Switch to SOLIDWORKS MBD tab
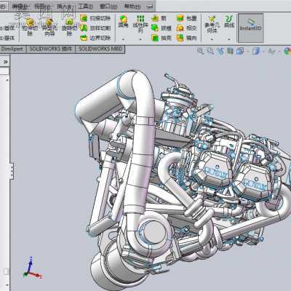The image size is (291, 291). pos(100,49)
